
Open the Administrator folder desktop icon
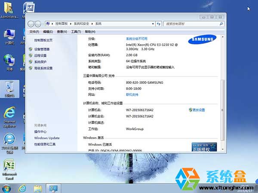point(9,10)
